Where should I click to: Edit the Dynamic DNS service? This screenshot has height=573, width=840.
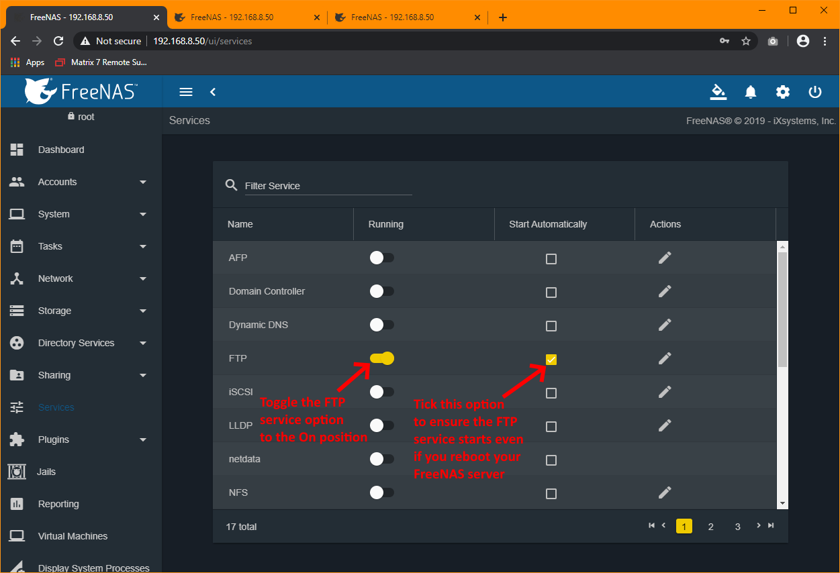coord(665,325)
